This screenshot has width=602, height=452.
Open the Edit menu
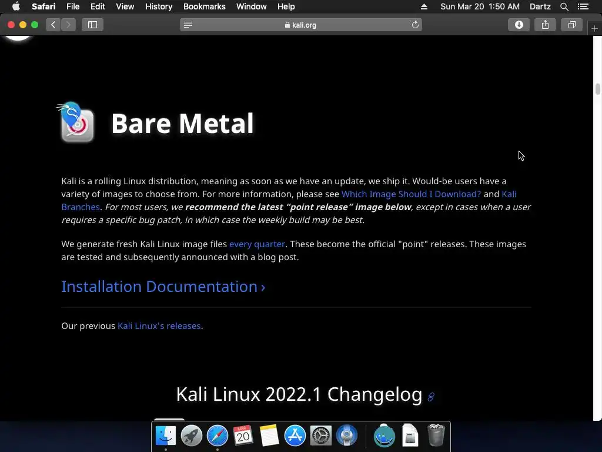point(98,6)
